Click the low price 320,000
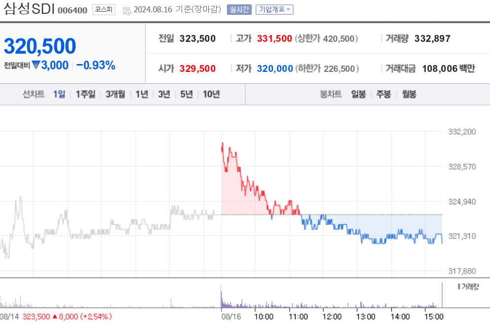 tap(275, 68)
